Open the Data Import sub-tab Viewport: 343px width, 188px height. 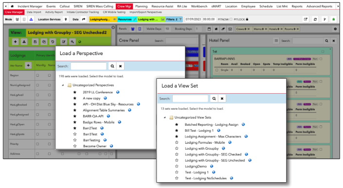point(34,12)
